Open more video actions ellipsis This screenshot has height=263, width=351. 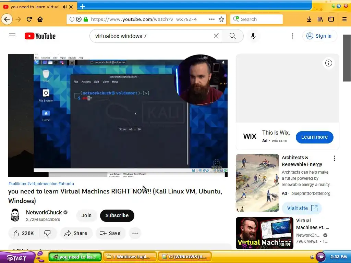135,233
